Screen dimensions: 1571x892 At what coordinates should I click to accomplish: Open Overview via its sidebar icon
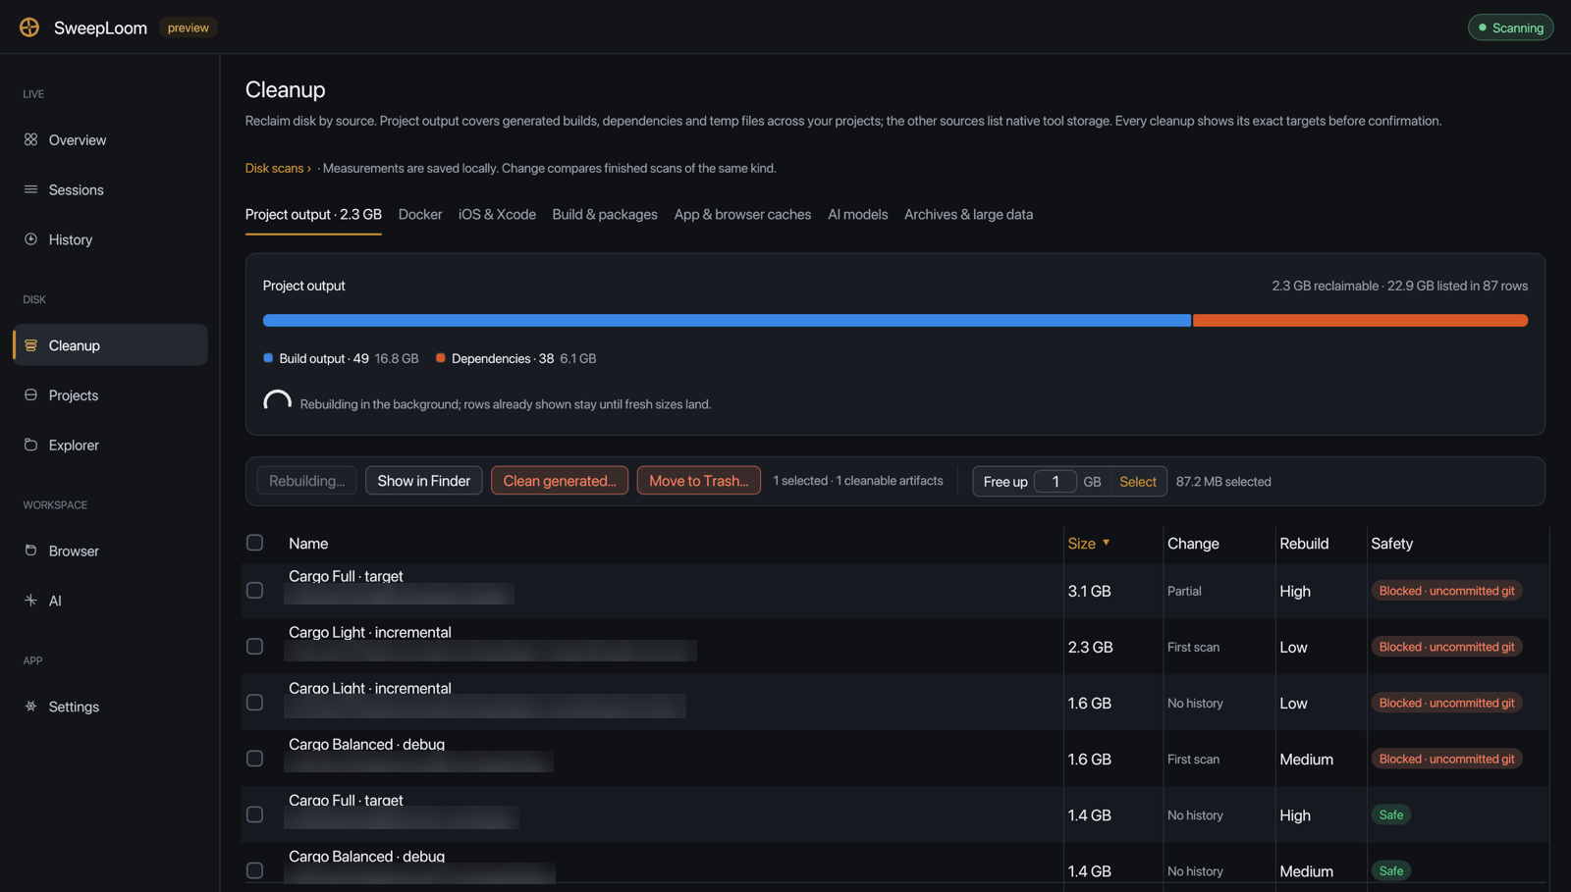pos(30,139)
